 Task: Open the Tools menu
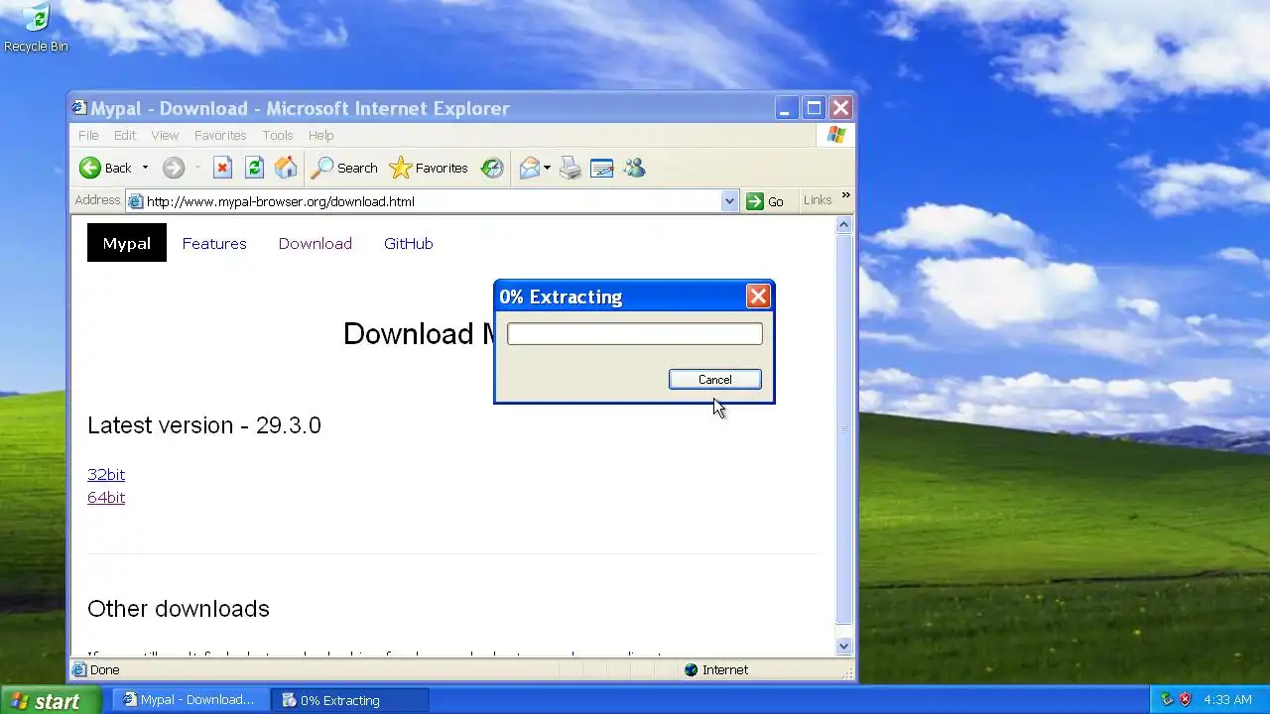click(x=278, y=135)
